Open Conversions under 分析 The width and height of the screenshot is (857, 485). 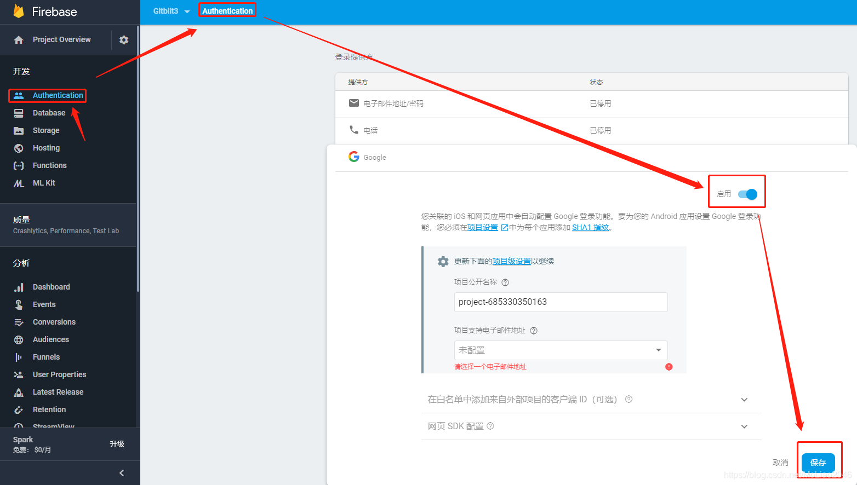pyautogui.click(x=54, y=322)
